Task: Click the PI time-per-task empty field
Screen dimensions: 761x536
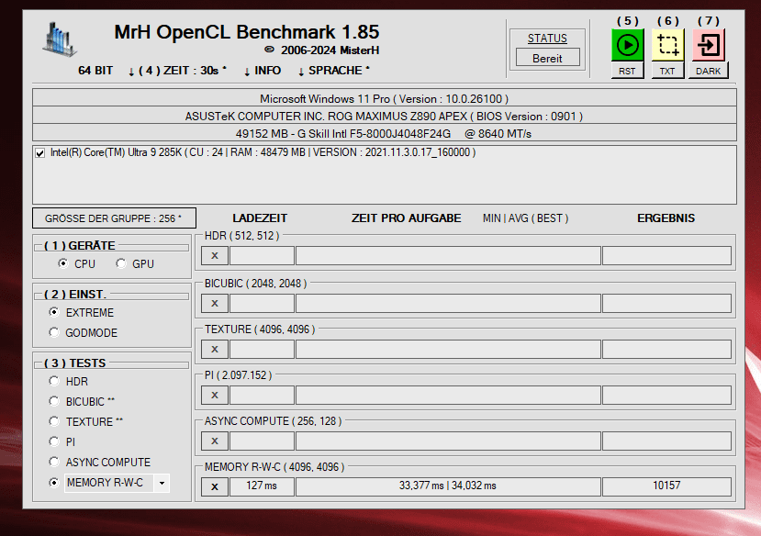Action: click(448, 396)
